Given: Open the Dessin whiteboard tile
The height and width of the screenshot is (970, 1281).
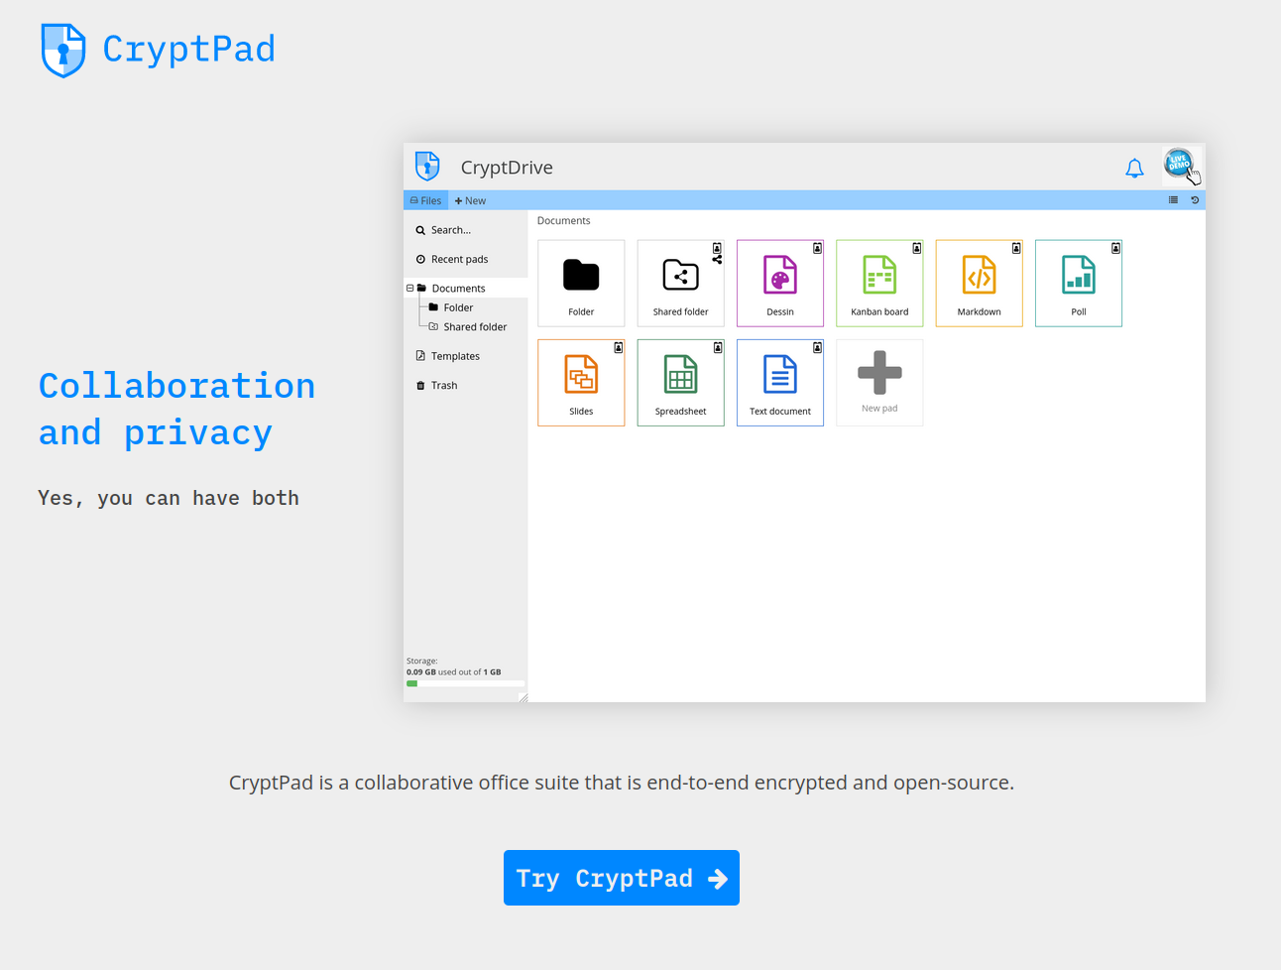Looking at the screenshot, I should (x=780, y=284).
